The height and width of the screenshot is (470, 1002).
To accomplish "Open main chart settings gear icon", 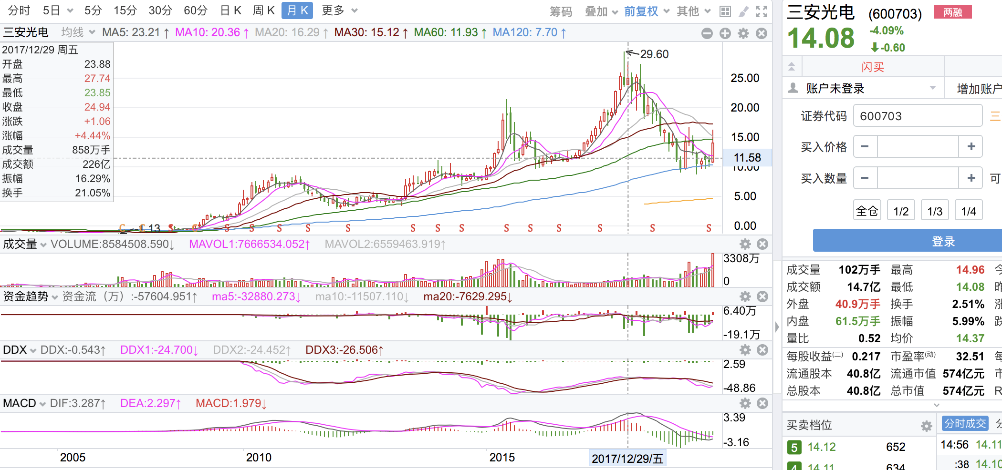I will coord(743,33).
